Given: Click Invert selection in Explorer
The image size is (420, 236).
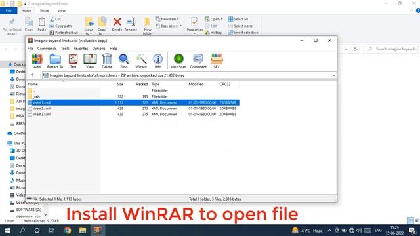Looking at the screenshot, I should click(243, 33).
